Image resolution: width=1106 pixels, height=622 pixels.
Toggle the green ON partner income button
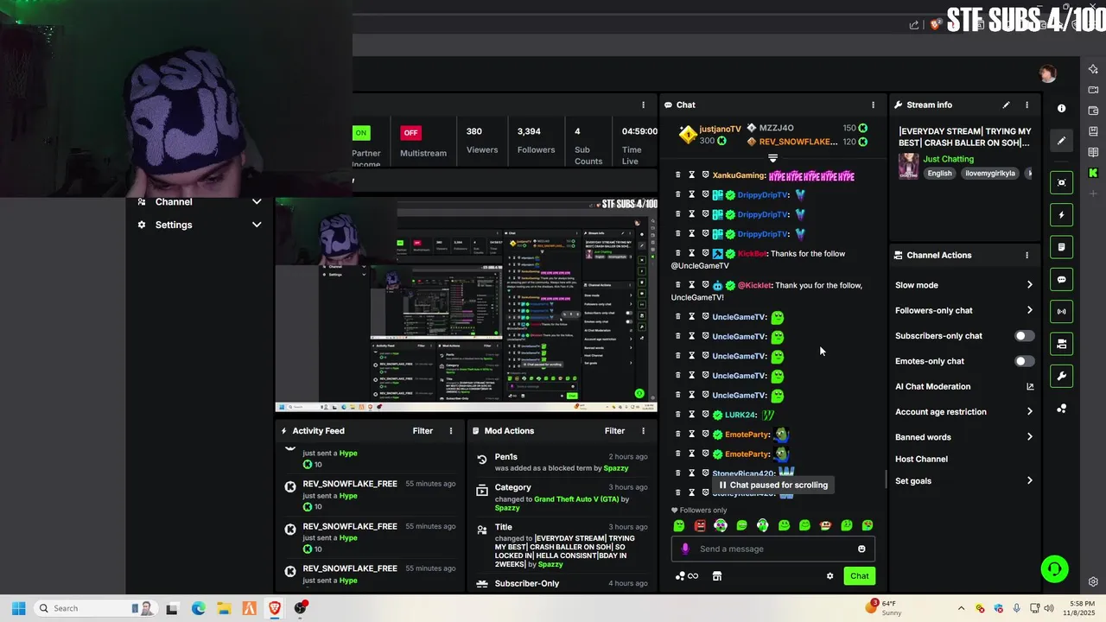(x=361, y=132)
